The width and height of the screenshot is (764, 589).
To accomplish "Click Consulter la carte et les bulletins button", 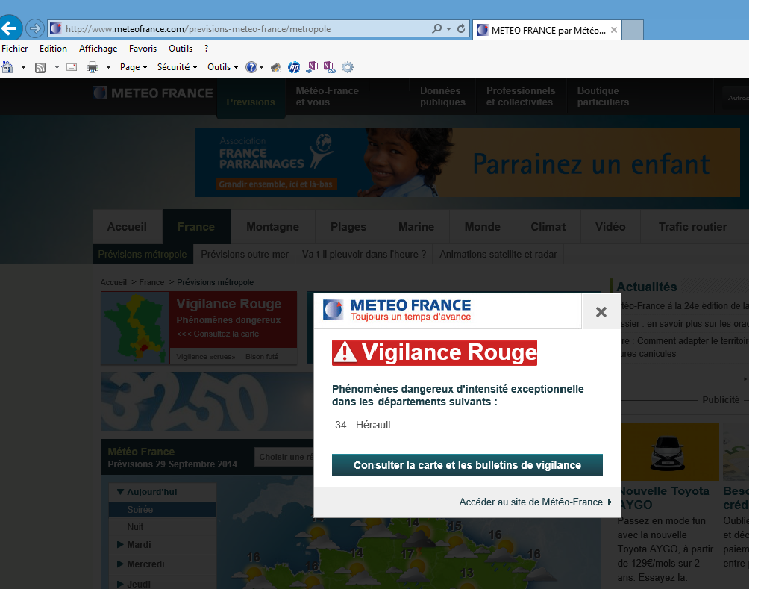I will [467, 465].
